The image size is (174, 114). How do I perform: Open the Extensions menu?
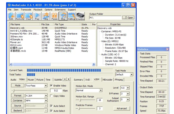[x=60, y=10]
